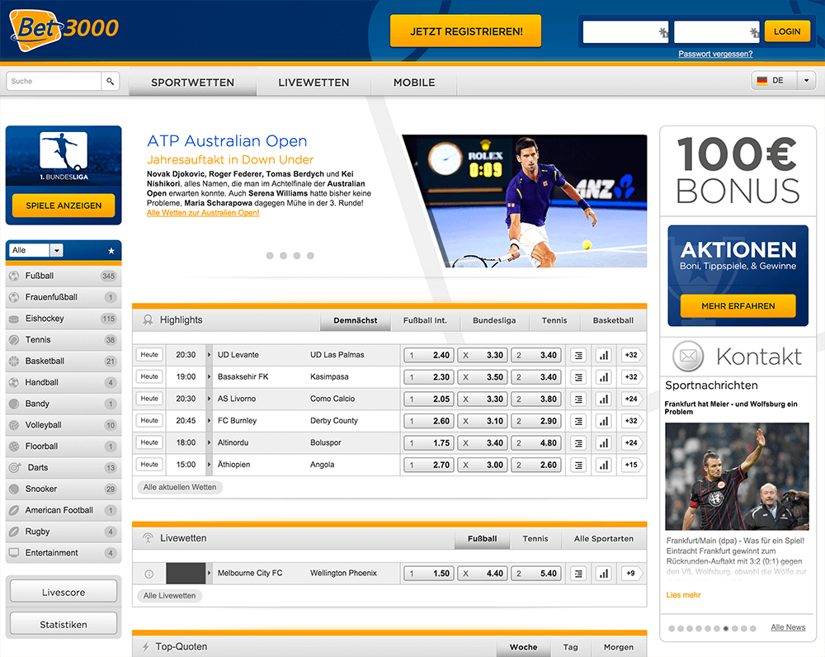This screenshot has width=825, height=657.
Task: Open the Darts sport icon
Action: point(15,467)
